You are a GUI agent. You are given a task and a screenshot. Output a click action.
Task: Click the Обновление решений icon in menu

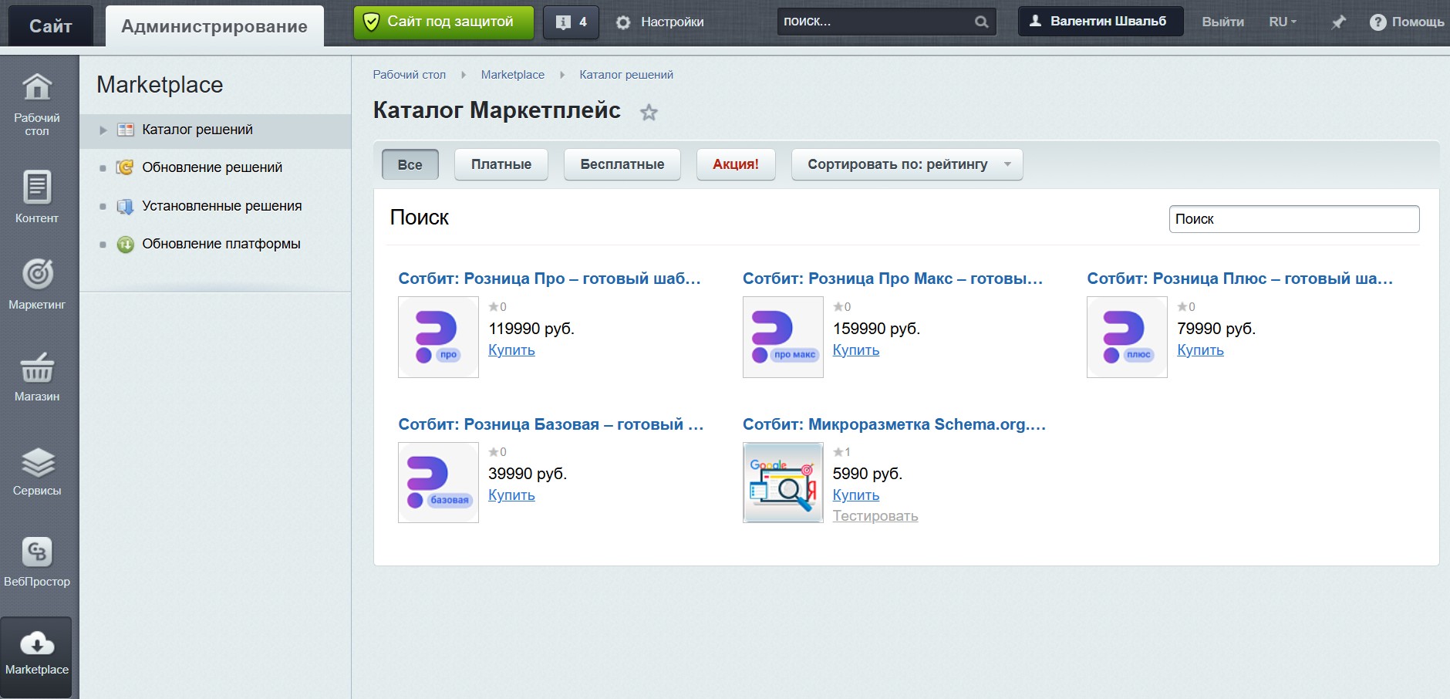(125, 167)
